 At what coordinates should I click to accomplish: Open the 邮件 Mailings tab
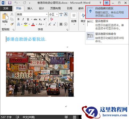coord(81,8)
